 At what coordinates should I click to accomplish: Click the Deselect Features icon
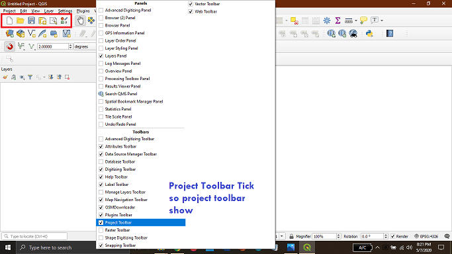[294, 21]
